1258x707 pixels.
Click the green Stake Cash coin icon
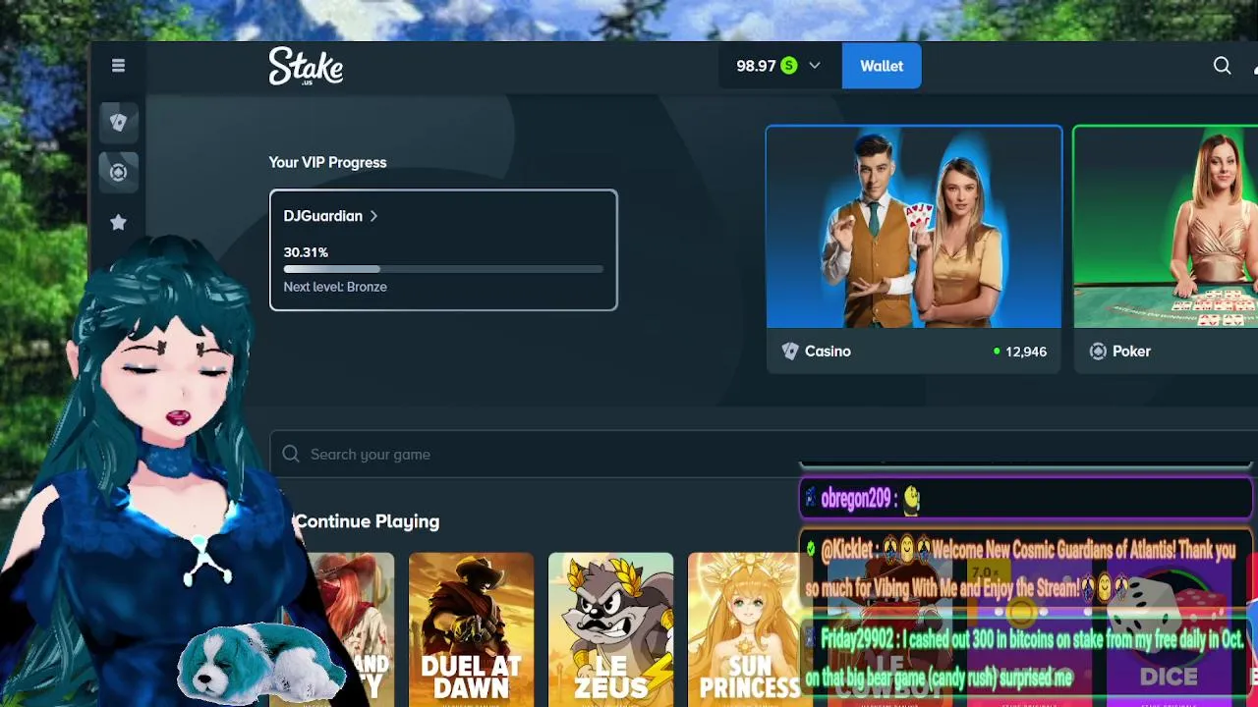(x=788, y=66)
